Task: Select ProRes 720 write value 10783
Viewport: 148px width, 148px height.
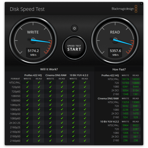Action: [125, 83]
